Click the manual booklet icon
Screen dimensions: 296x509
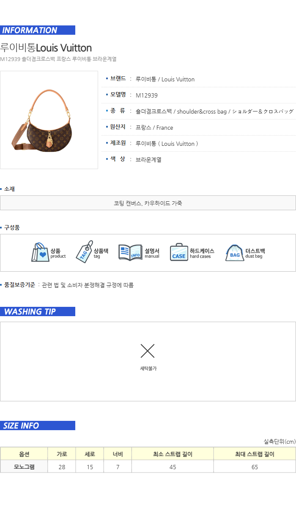(x=130, y=252)
